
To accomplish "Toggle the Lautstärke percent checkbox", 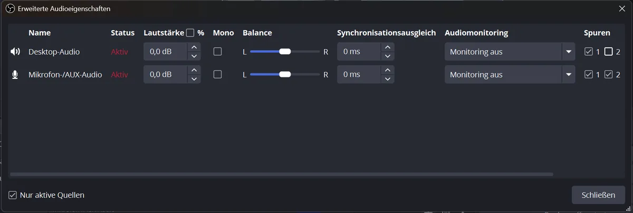I will [x=190, y=33].
